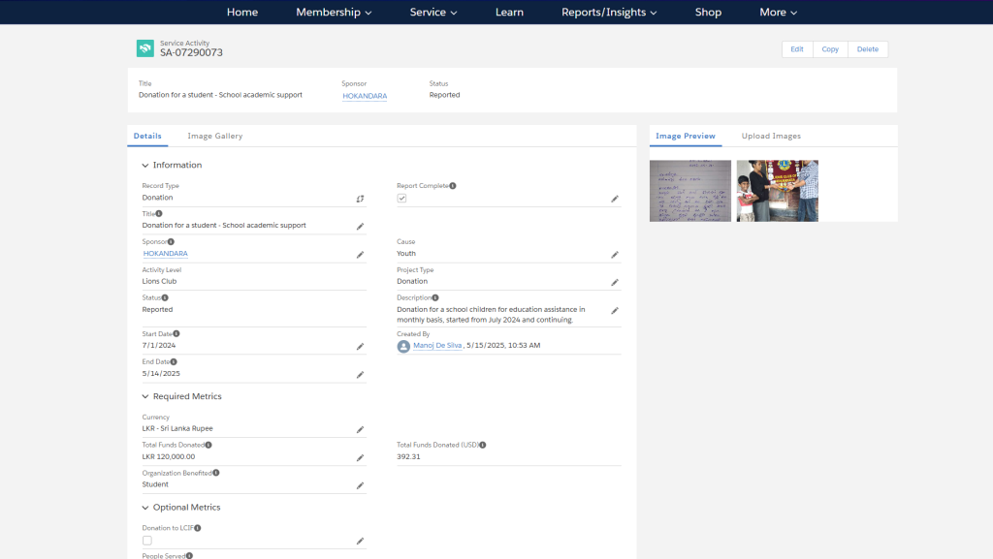Open Manoj De Silva profile link
Screen dimensions: 993x559
pos(437,345)
